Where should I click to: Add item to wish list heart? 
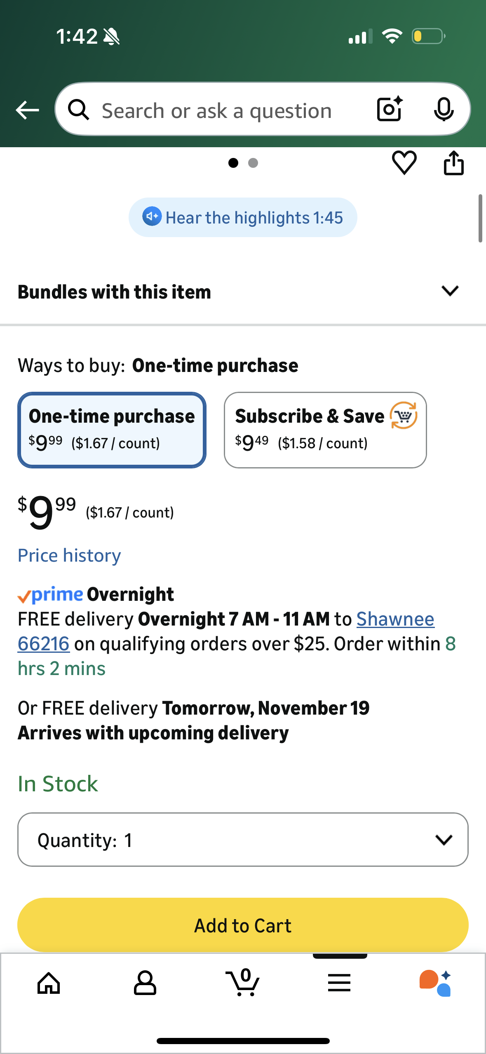[404, 162]
